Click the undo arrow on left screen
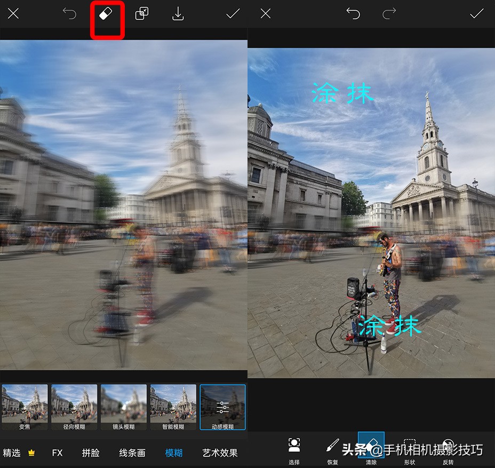This screenshot has height=468, width=495. 70,14
